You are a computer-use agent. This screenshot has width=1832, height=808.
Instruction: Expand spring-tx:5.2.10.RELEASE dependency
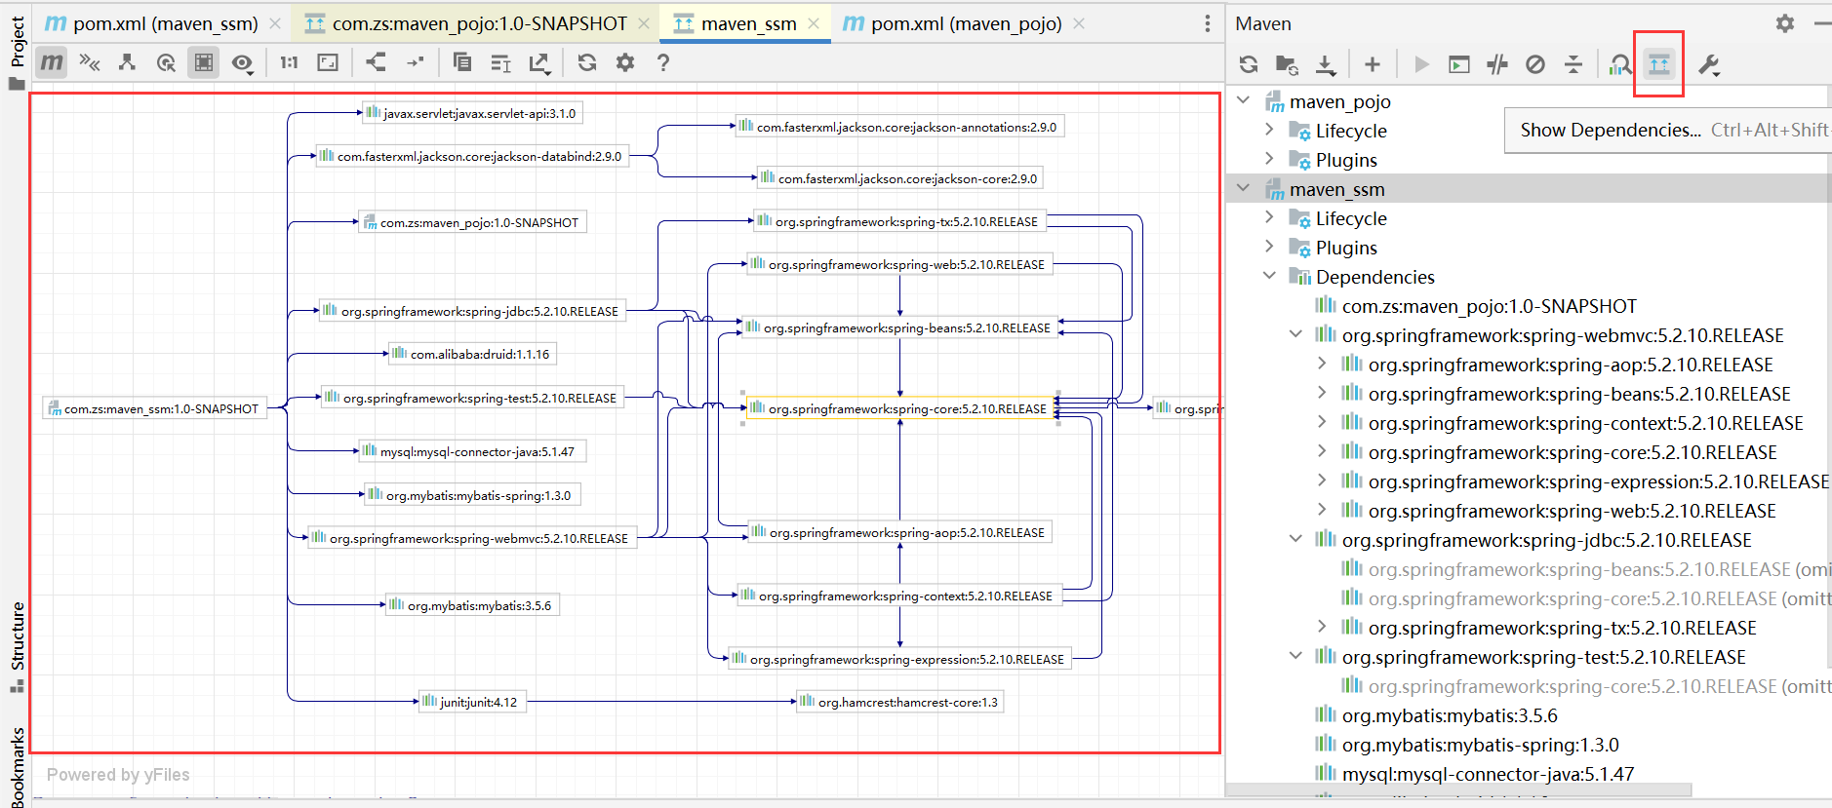tap(1322, 627)
